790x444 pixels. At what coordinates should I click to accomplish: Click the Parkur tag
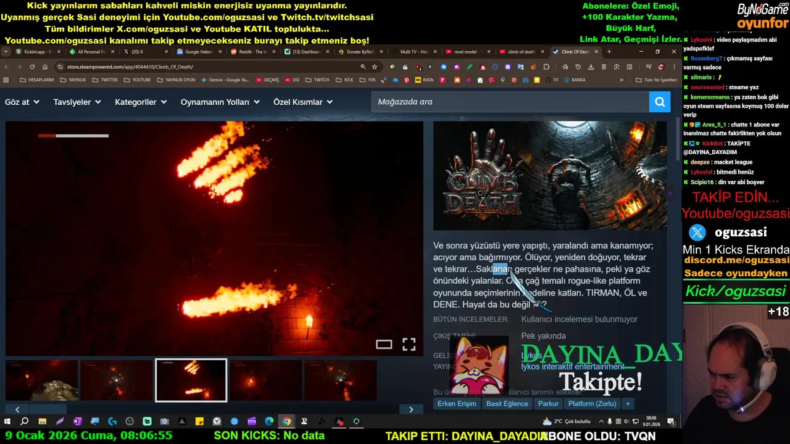point(548,404)
